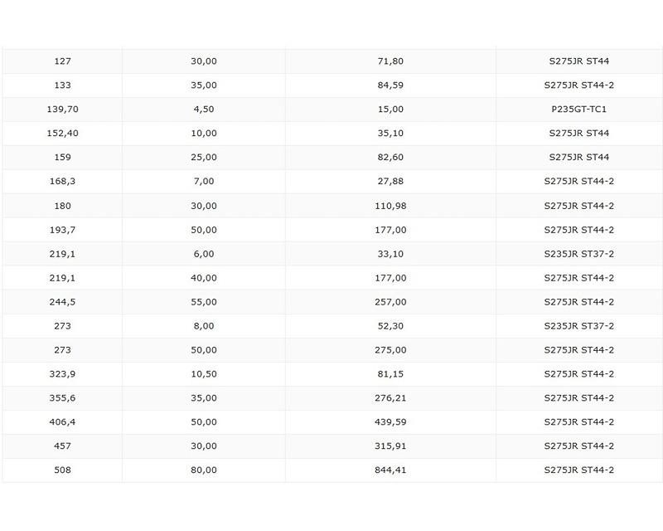Click the 257,00 weight cell
Viewport: 663px width, 531px height.
390,302
